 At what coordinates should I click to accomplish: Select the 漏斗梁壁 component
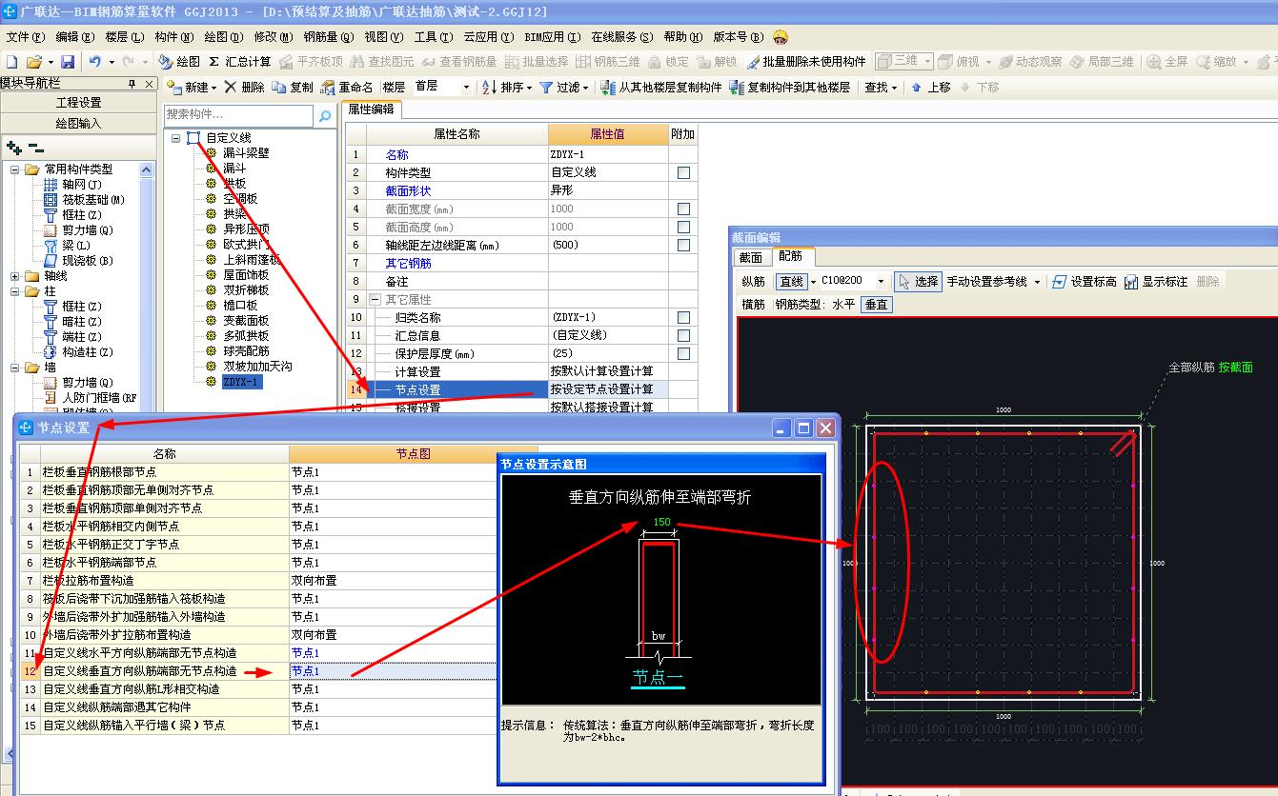(x=246, y=153)
